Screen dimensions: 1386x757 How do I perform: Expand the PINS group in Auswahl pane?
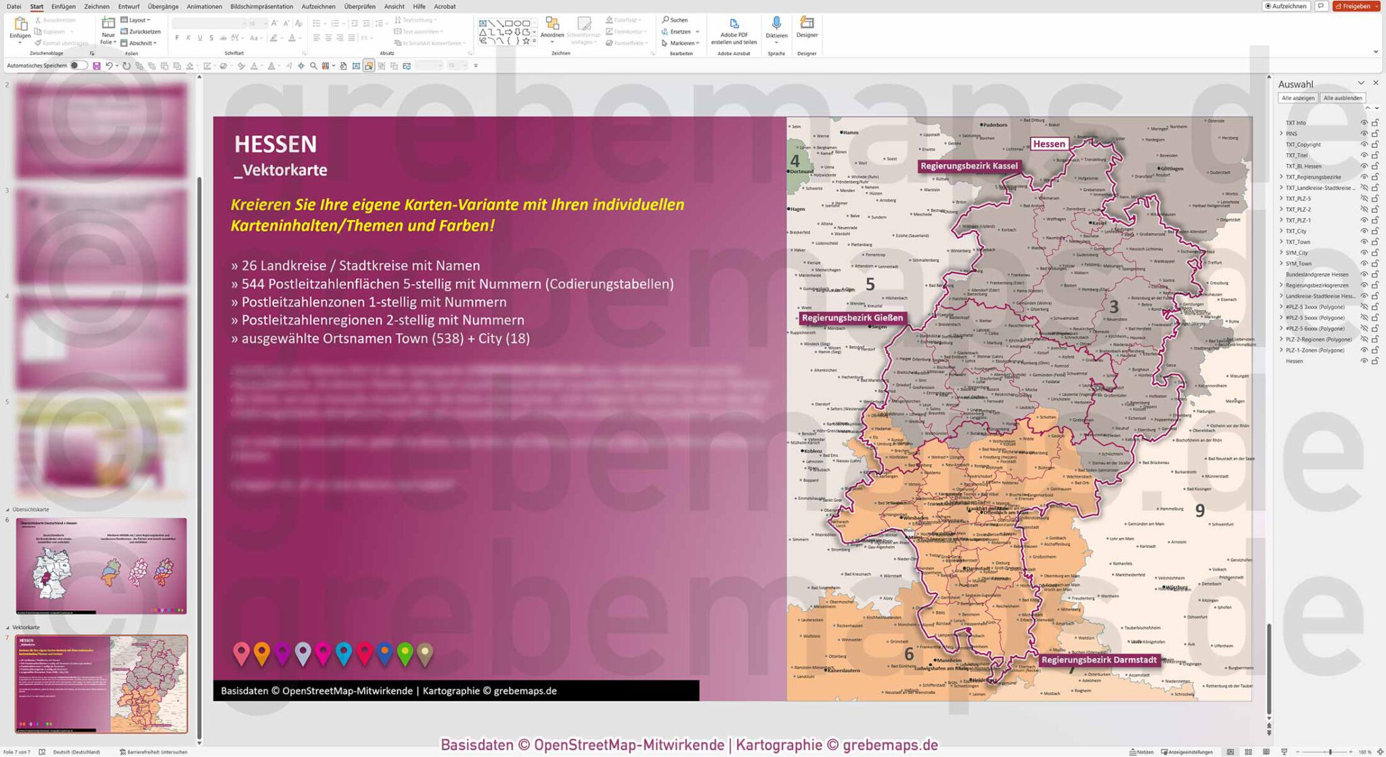pyautogui.click(x=1281, y=133)
